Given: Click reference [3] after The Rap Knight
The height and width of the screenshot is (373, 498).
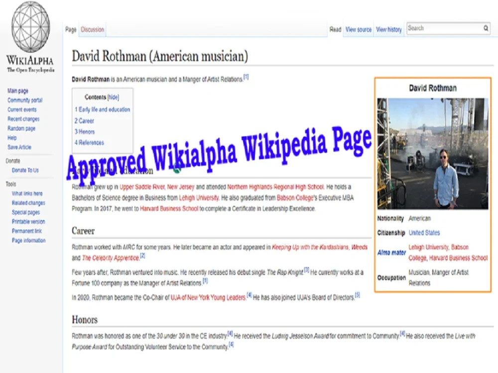Looking at the screenshot, I should [x=306, y=270].
